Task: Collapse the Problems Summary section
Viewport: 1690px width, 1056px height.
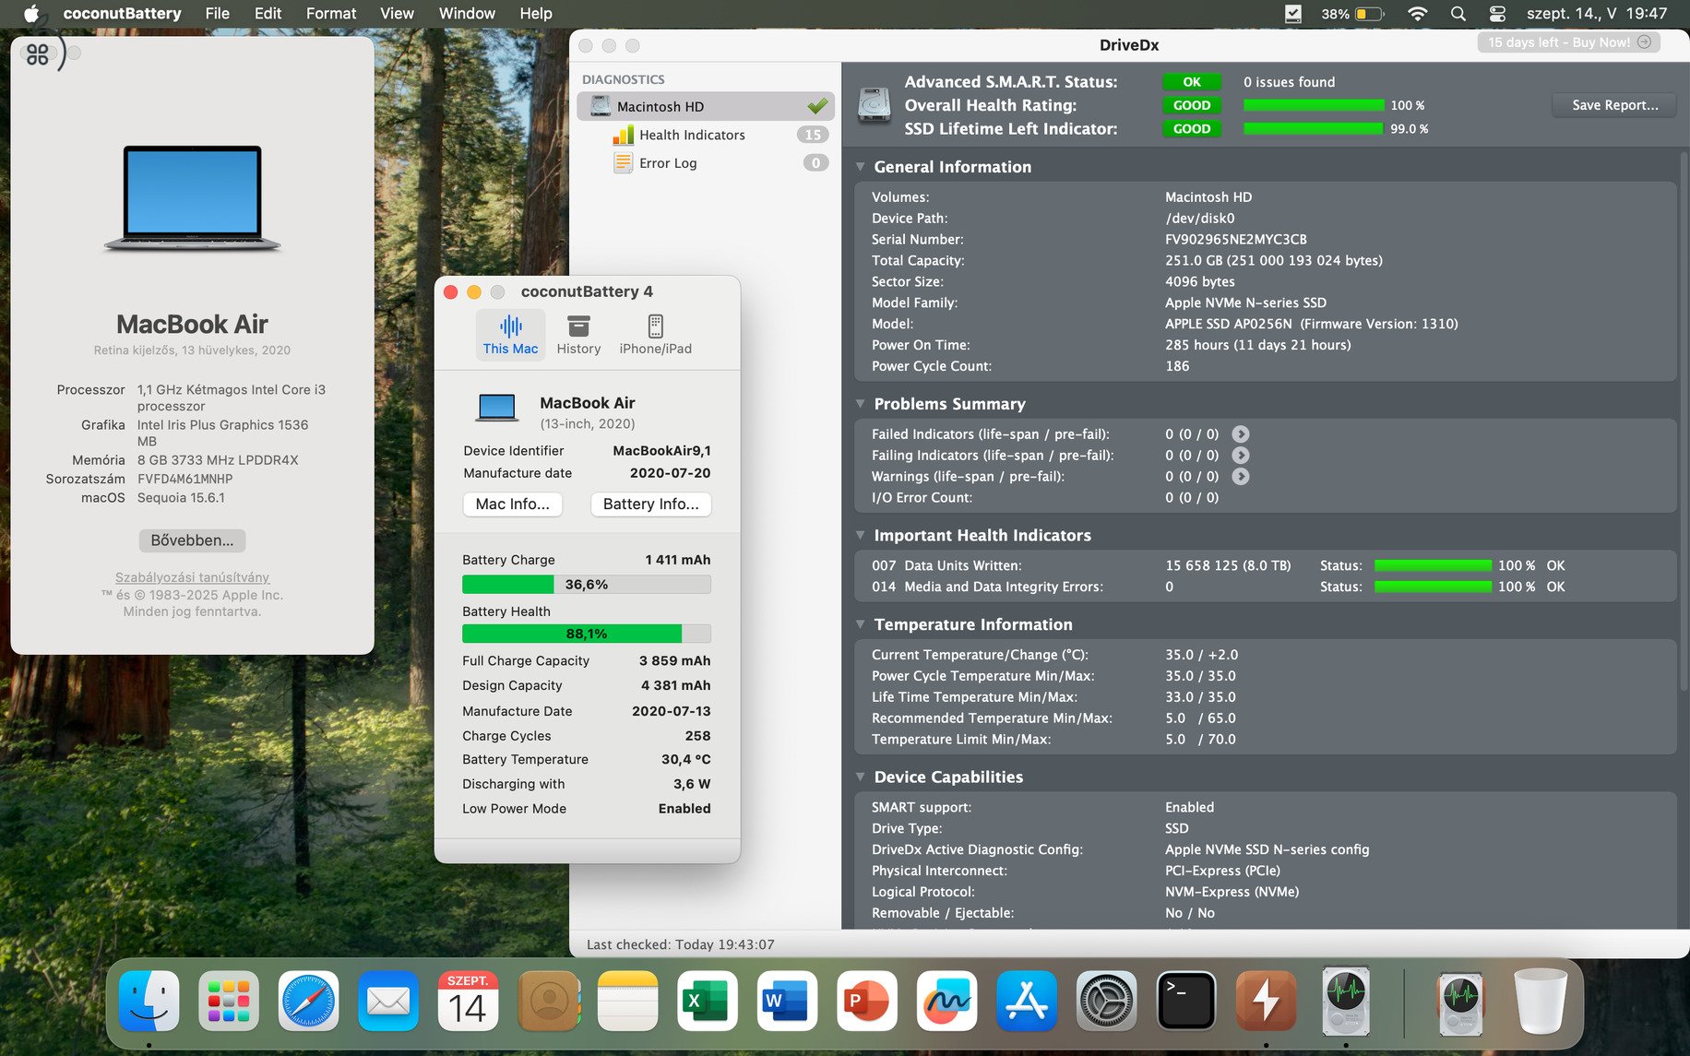Action: coord(860,404)
